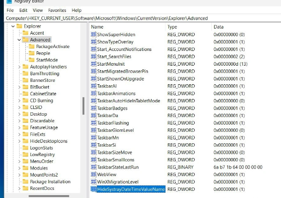Select the StartMode key in tree

(47, 60)
